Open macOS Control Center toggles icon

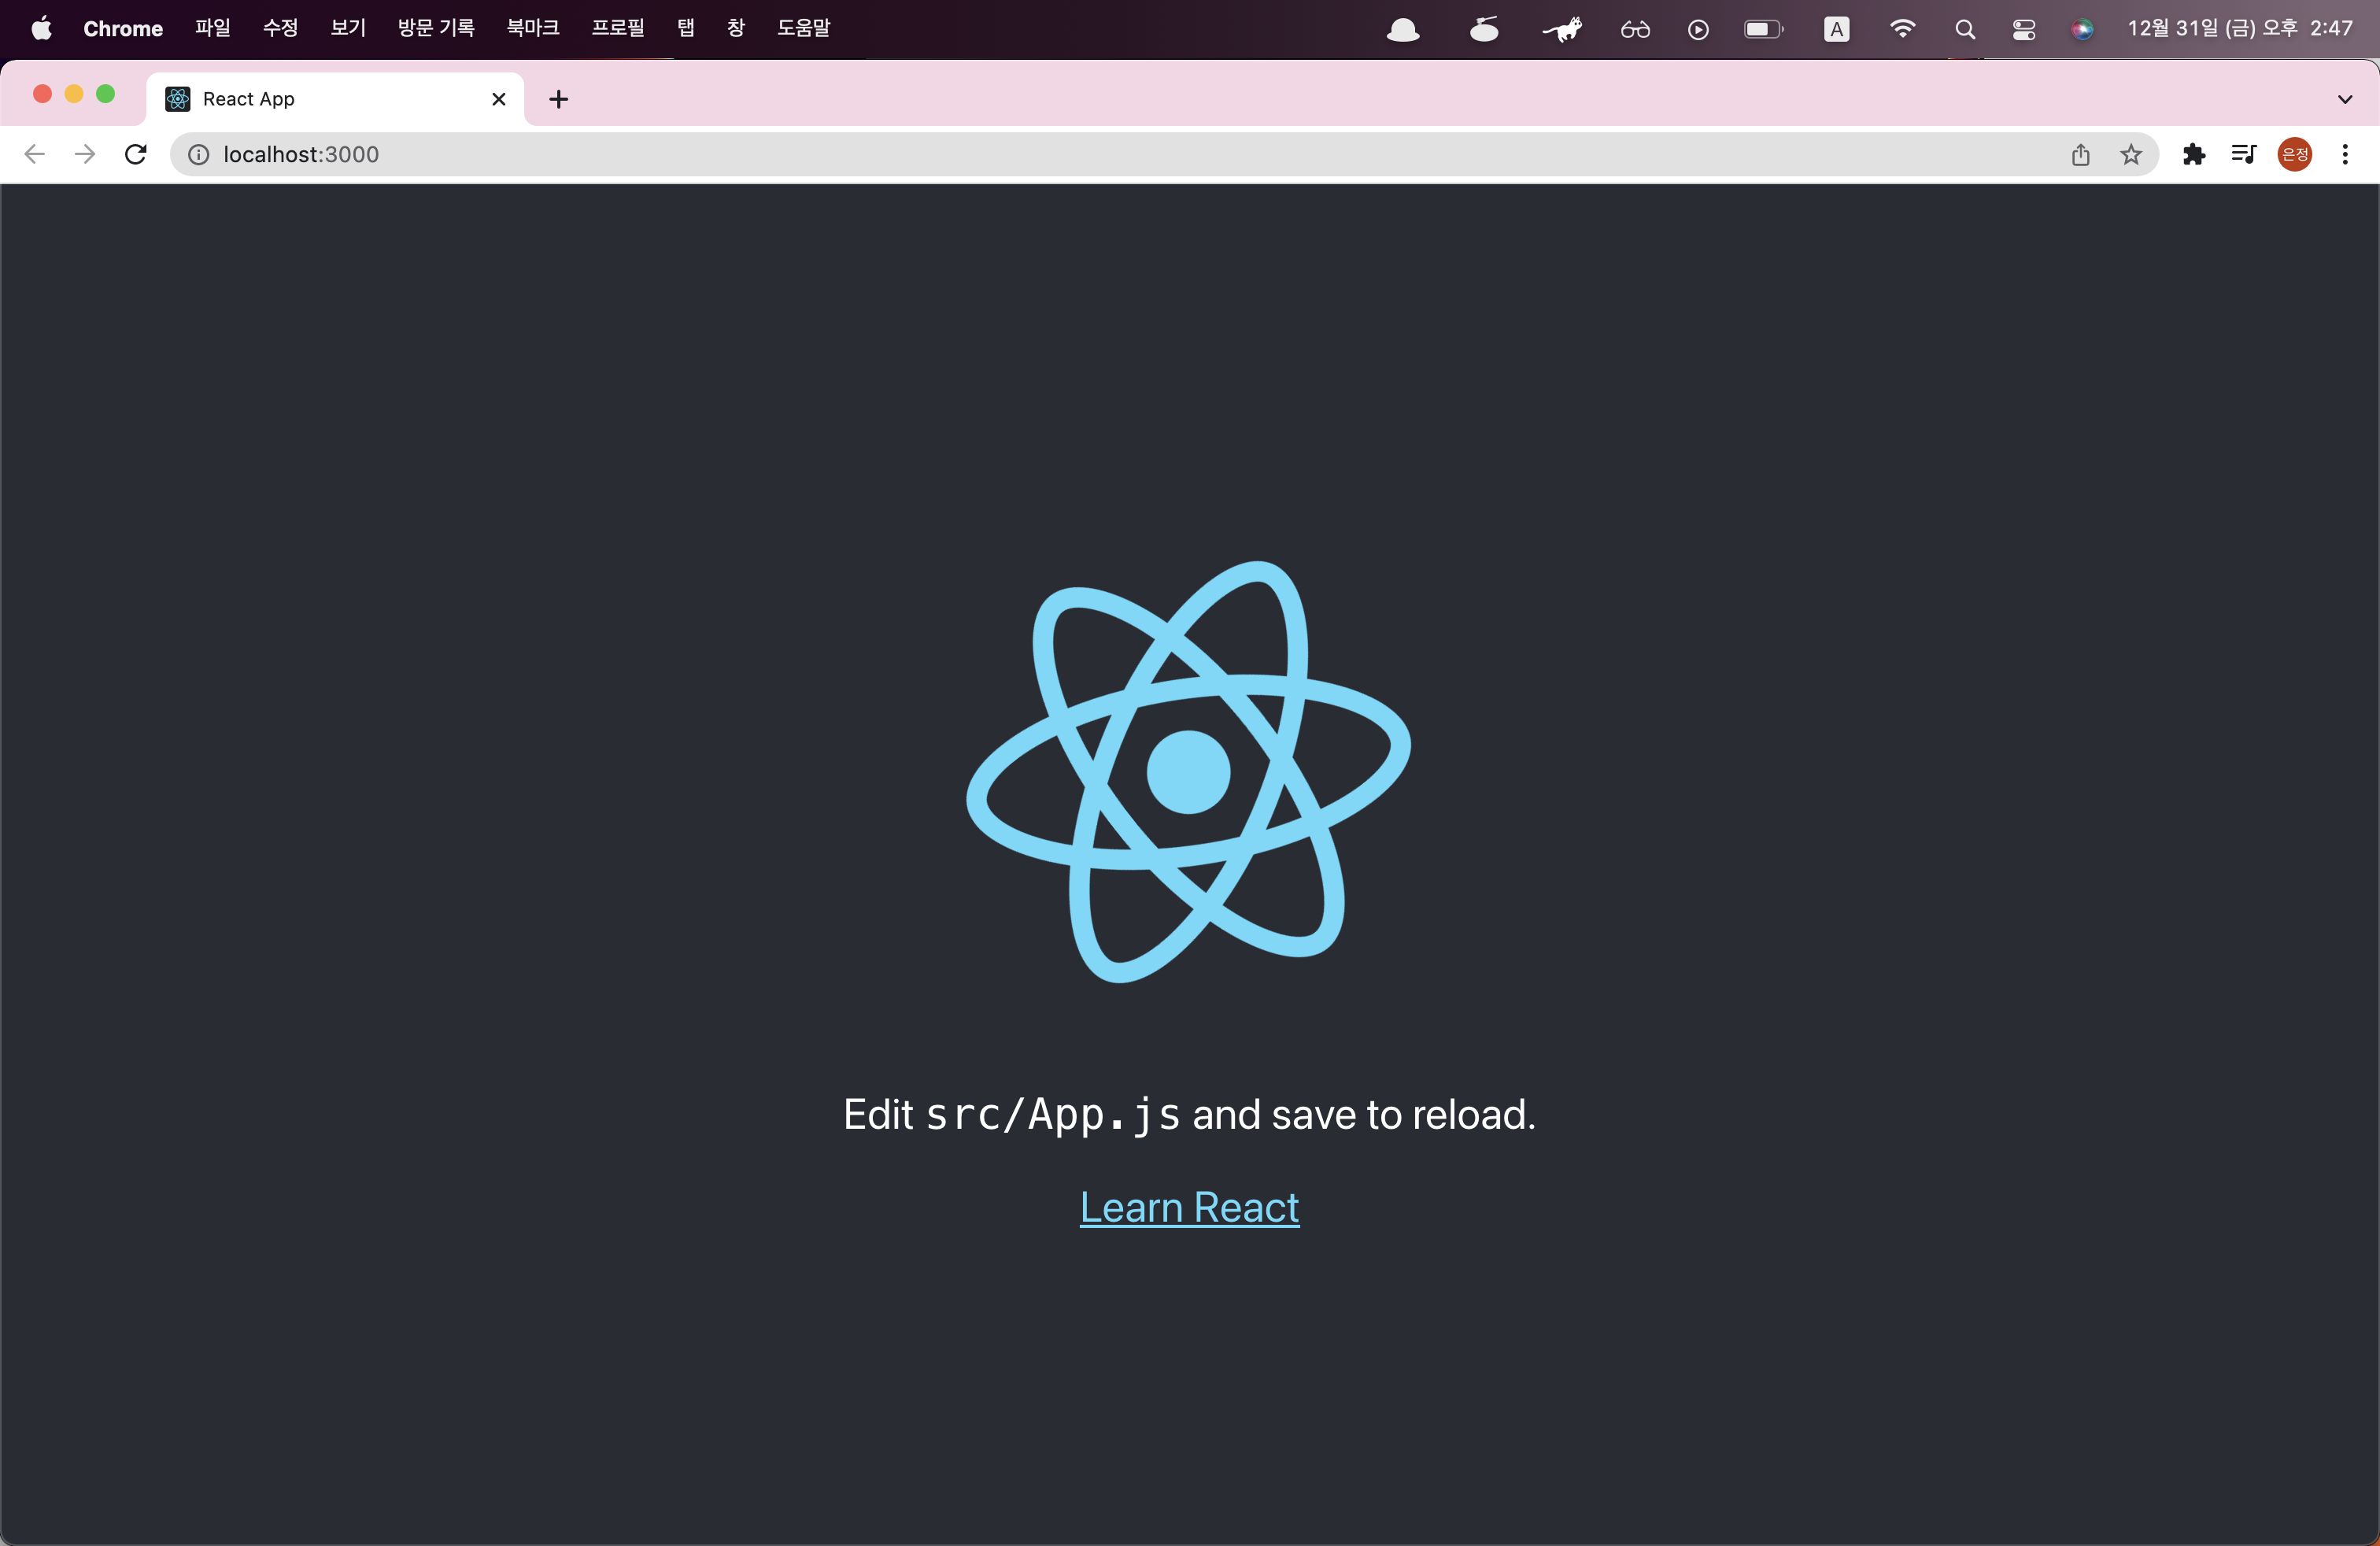coord(2024,29)
